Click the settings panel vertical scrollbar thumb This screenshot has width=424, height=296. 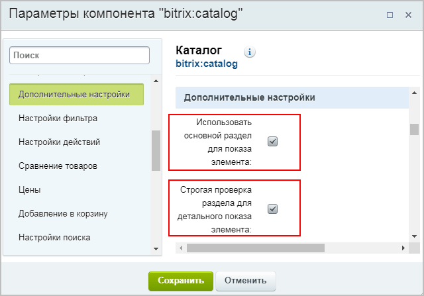pos(414,129)
